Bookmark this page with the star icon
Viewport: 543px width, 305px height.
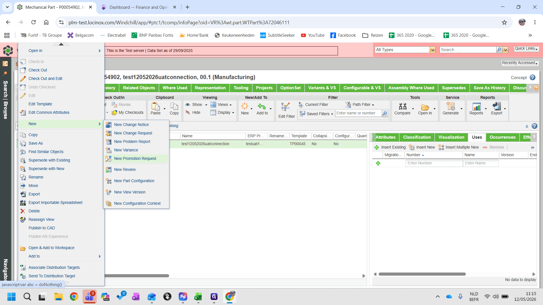pyautogui.click(x=504, y=22)
